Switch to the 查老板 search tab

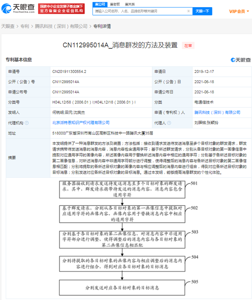115,4
